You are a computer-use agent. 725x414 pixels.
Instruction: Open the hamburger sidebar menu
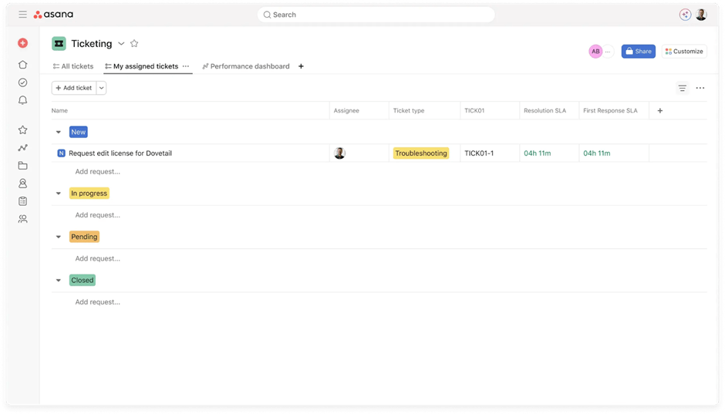[x=22, y=15]
